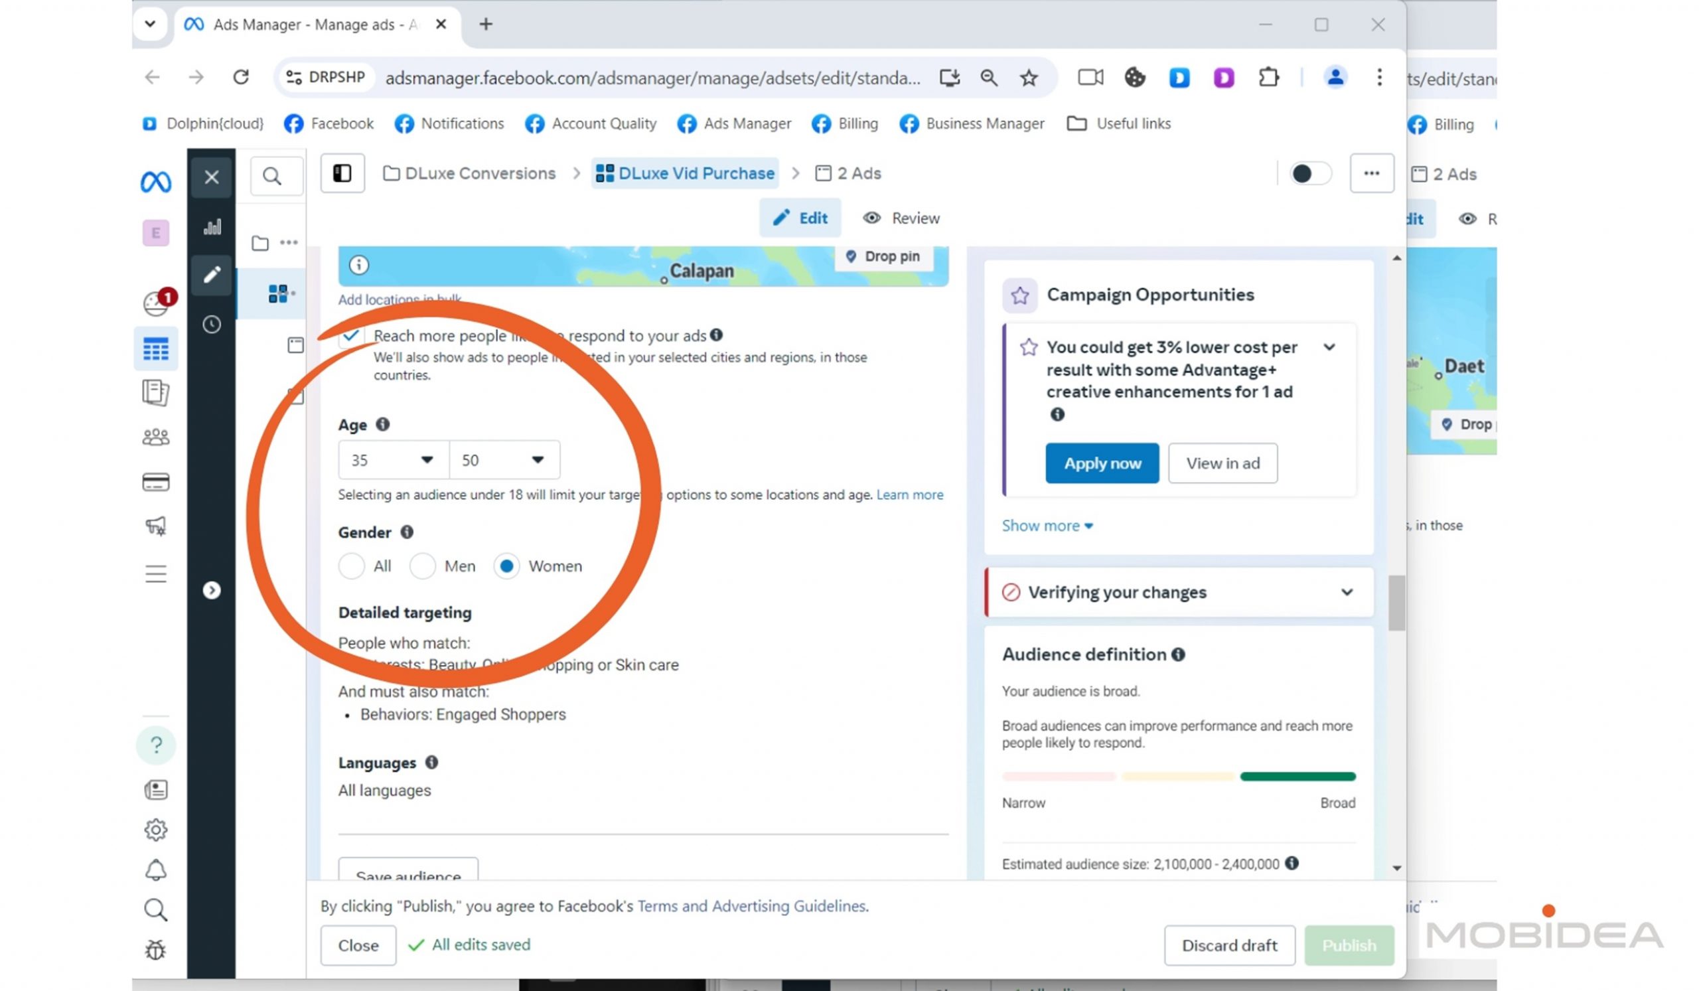1699x991 pixels.
Task: Click the View in ad button
Action: 1223,463
